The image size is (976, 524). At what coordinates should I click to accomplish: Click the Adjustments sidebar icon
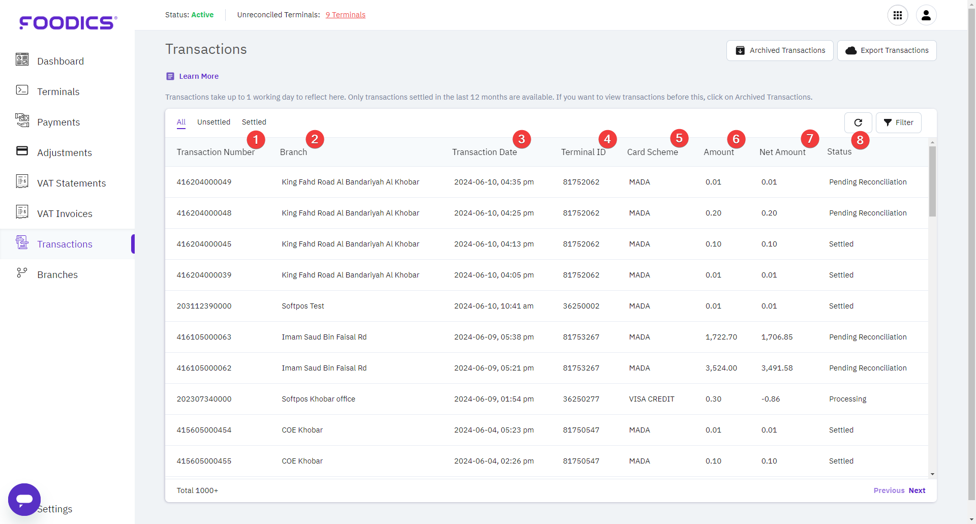[x=22, y=151]
